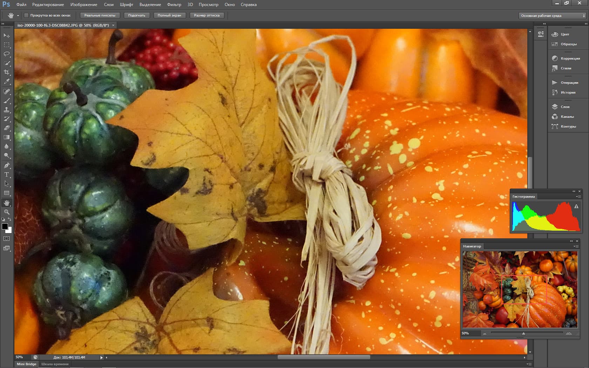Select the Quick Selection tool

coord(7,63)
